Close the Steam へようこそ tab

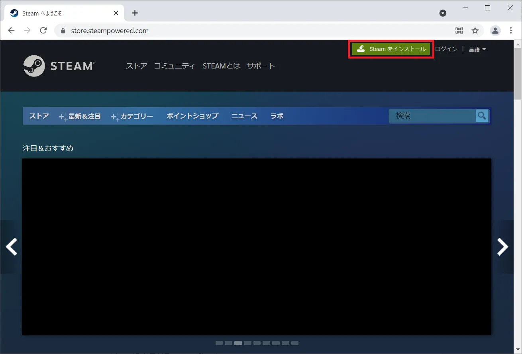(116, 13)
